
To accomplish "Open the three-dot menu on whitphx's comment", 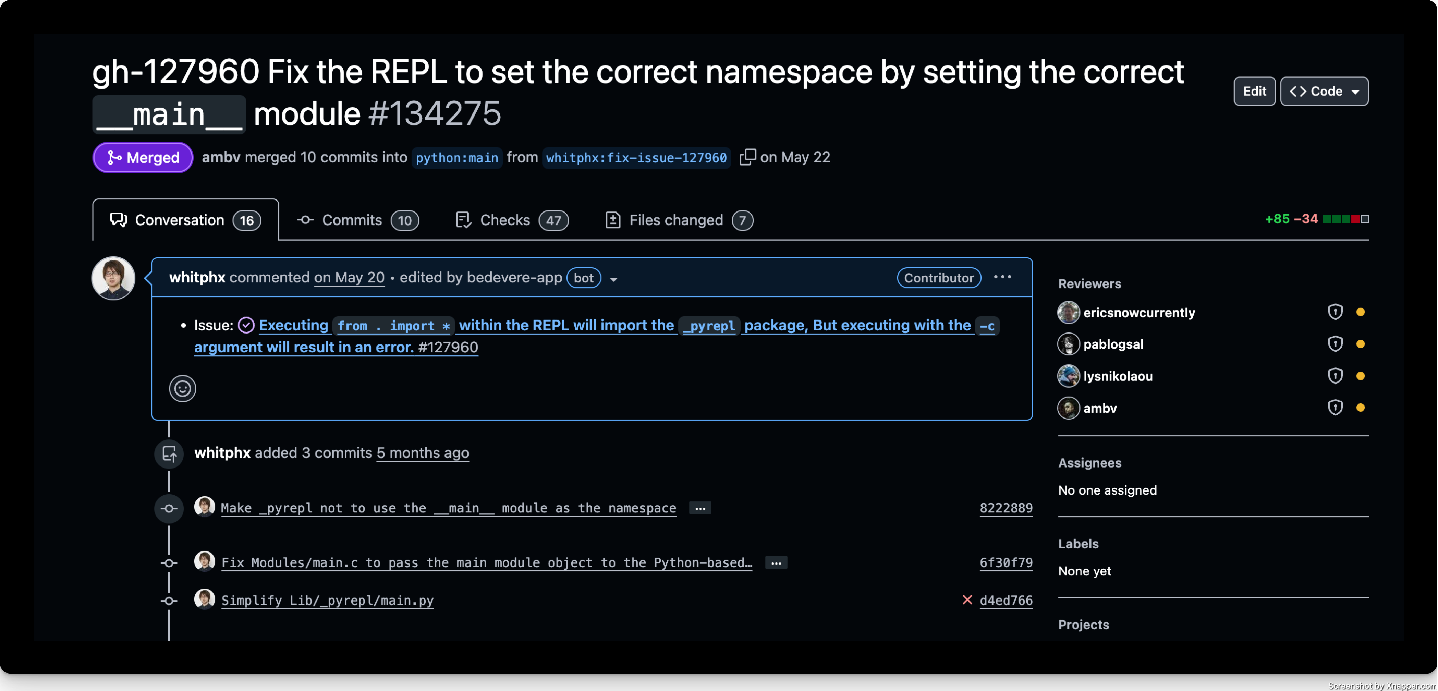I will pos(1002,277).
